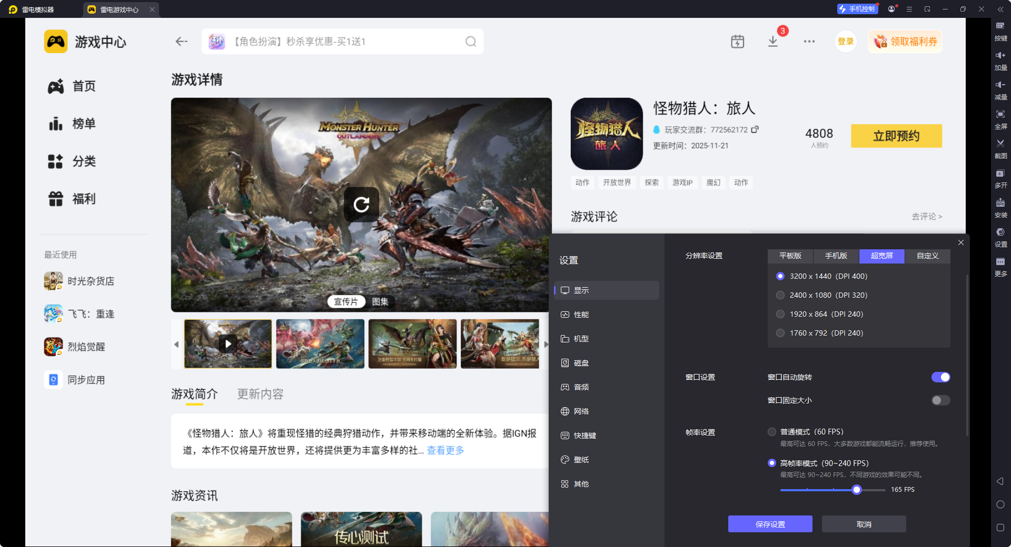Screen dimensions: 1011x547
Task: Collapse the right sidebar with double chevron
Action: 1000,9
